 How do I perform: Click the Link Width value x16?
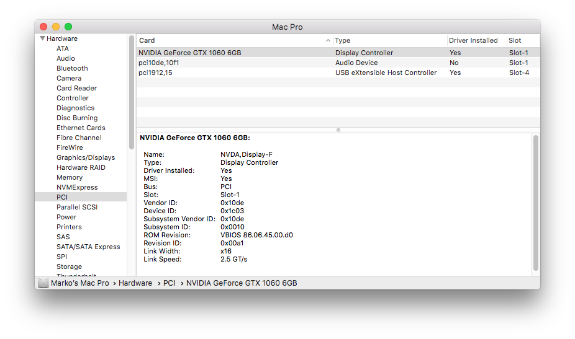pos(226,251)
